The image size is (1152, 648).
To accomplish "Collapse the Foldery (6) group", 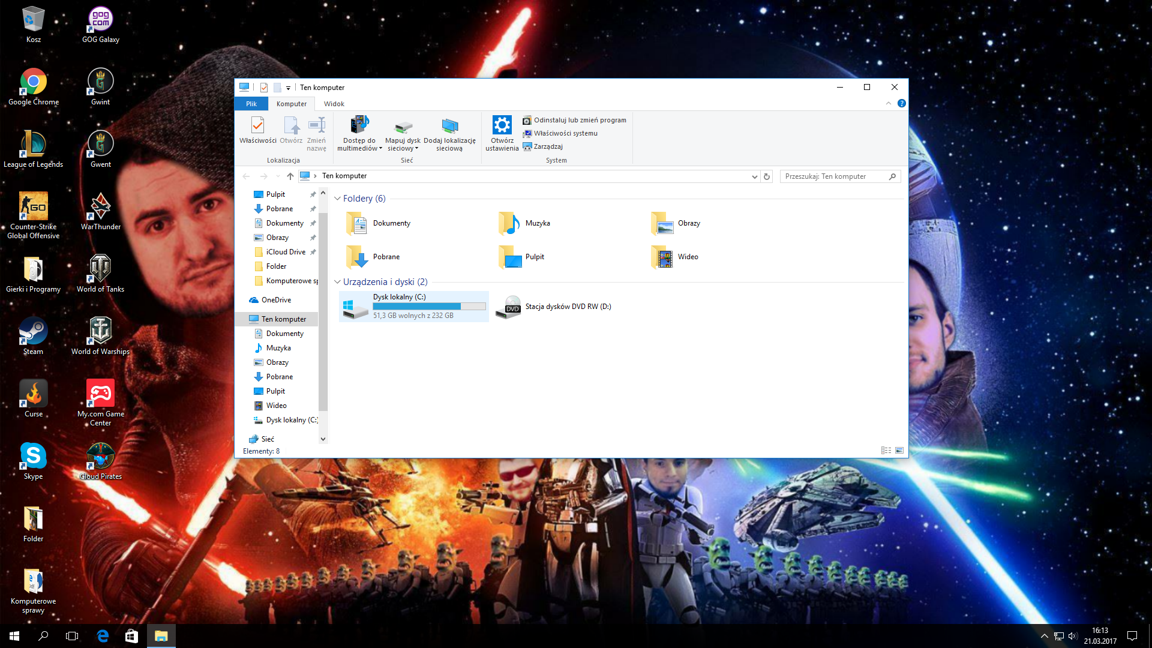I will coord(337,199).
